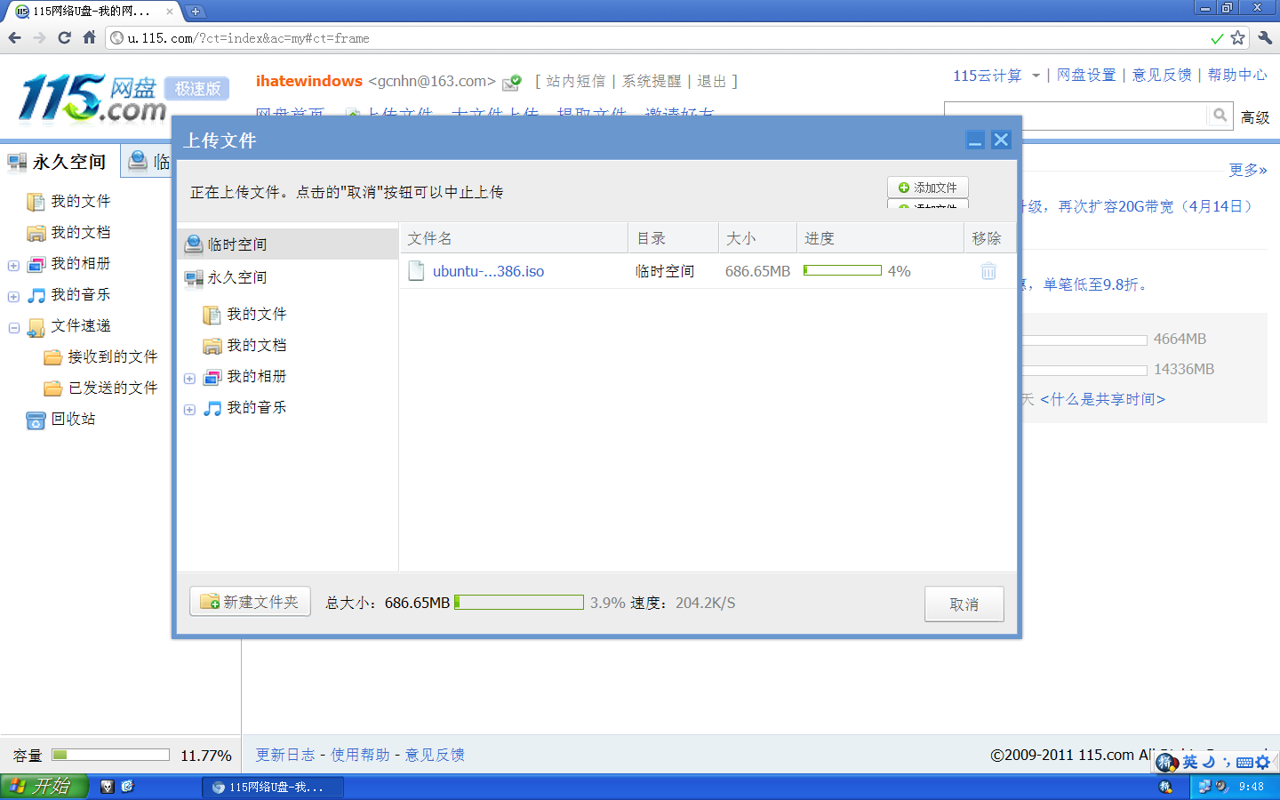The height and width of the screenshot is (800, 1280).
Task: Click the mail verified icon beside email
Action: tap(512, 83)
